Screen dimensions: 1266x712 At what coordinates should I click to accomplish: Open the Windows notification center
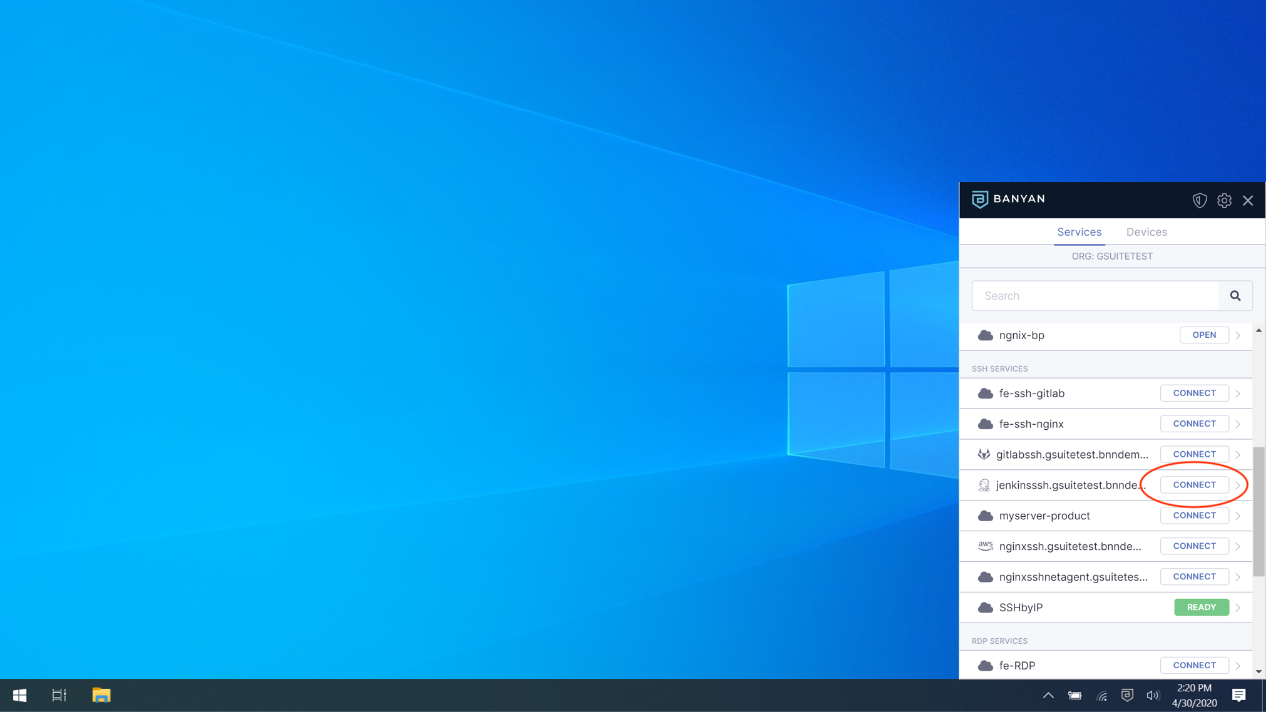pyautogui.click(x=1239, y=695)
